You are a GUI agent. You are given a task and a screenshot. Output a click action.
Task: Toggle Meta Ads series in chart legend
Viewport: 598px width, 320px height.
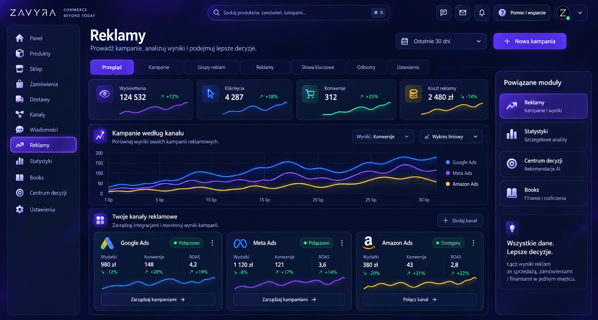(x=459, y=173)
